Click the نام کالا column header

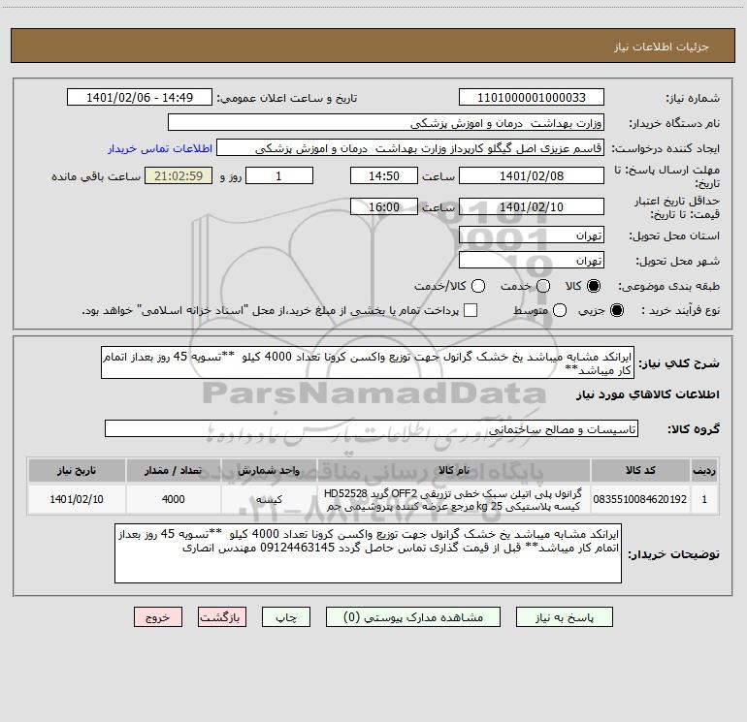[454, 470]
